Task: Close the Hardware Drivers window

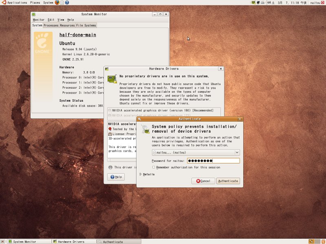Action: 221,69
